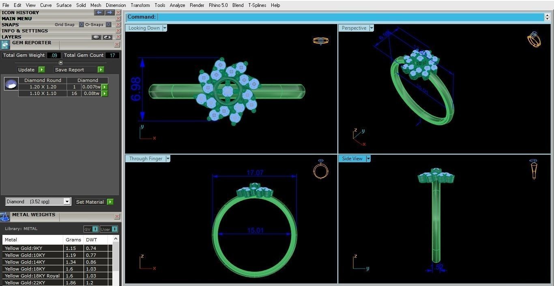The height and width of the screenshot is (286, 554).
Task: Click the Gem Reporter panel icon
Action: tap(5, 45)
